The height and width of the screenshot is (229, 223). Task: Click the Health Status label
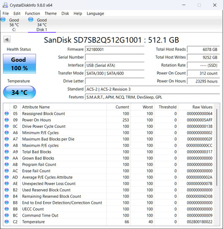[19, 49]
